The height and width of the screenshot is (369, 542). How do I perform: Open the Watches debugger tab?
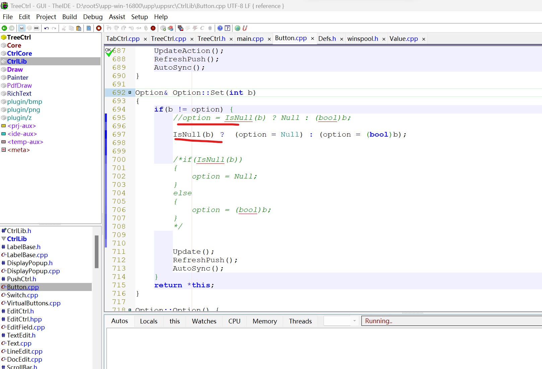tap(204, 321)
